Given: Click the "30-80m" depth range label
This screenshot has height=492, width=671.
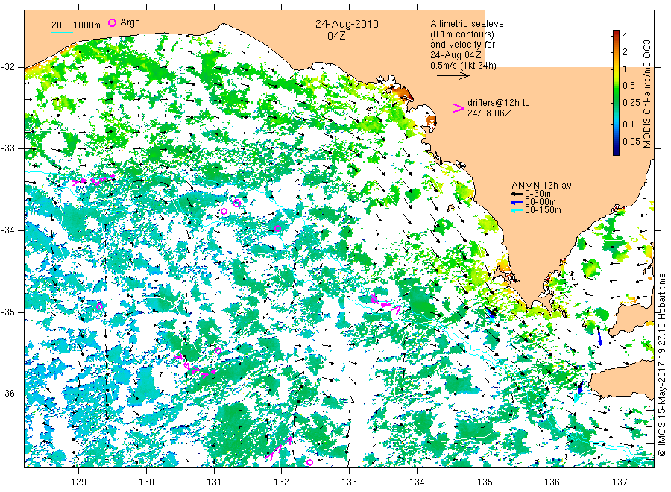Looking at the screenshot, I should pyautogui.click(x=541, y=202).
